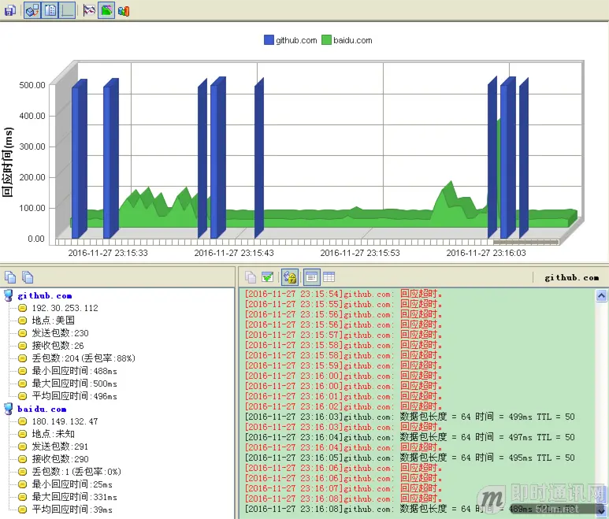Click the baidu.com green legend swatch
609x519 pixels.
tap(326, 40)
